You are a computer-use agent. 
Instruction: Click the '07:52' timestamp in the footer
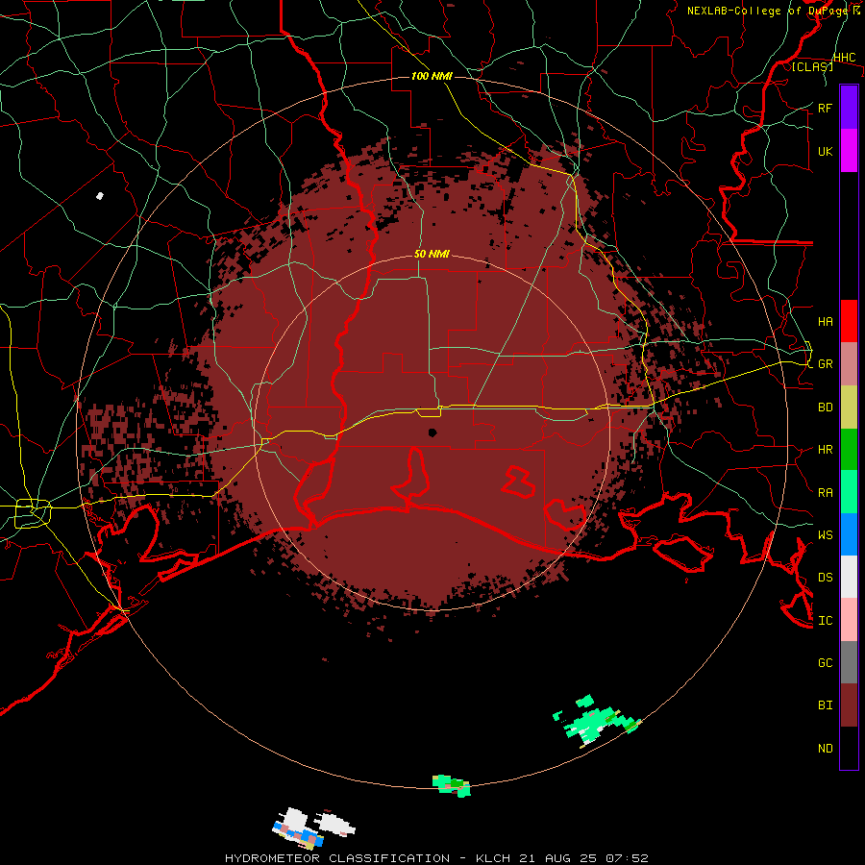click(628, 858)
